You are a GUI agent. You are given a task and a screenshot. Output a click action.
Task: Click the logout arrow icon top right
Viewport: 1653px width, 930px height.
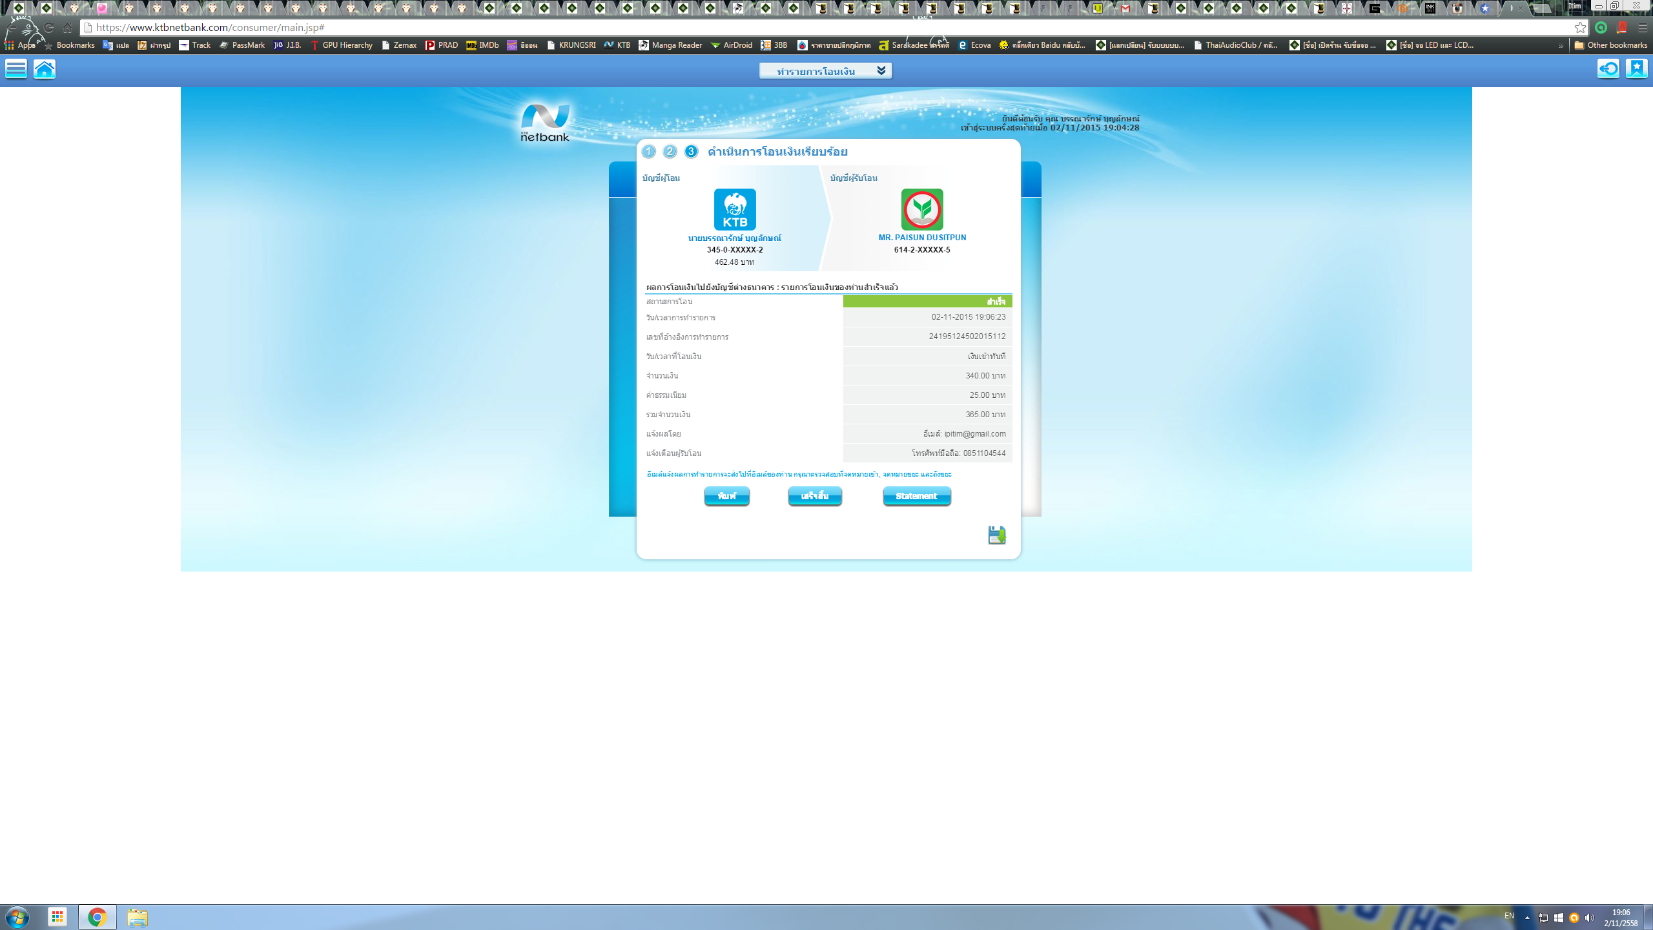(1608, 68)
